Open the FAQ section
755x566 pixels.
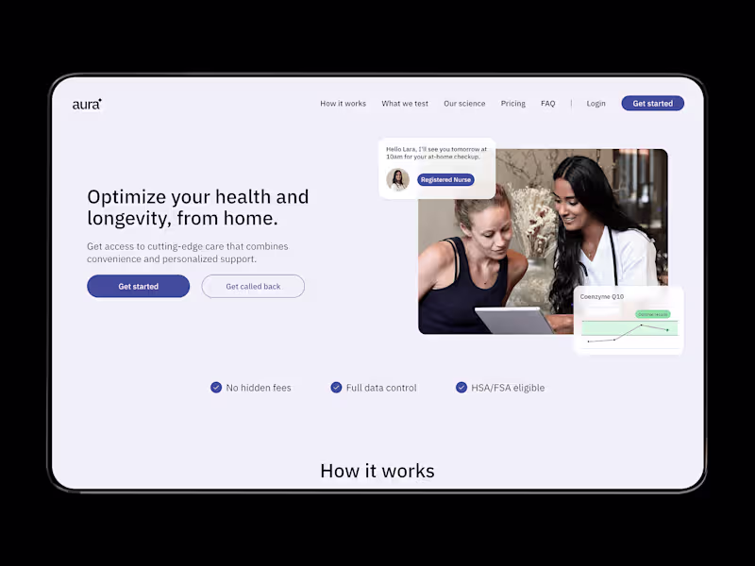(x=547, y=104)
